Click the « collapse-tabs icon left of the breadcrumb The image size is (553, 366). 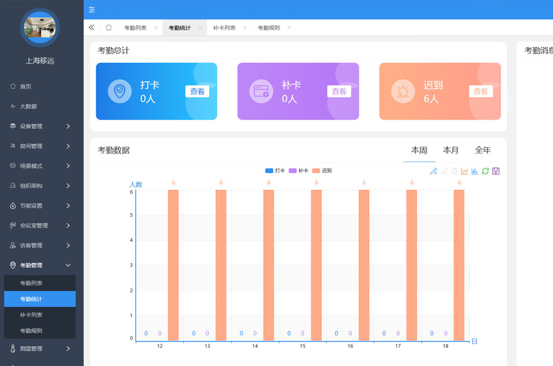point(91,28)
